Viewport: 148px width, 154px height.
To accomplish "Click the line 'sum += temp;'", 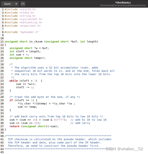I will point(27,107).
